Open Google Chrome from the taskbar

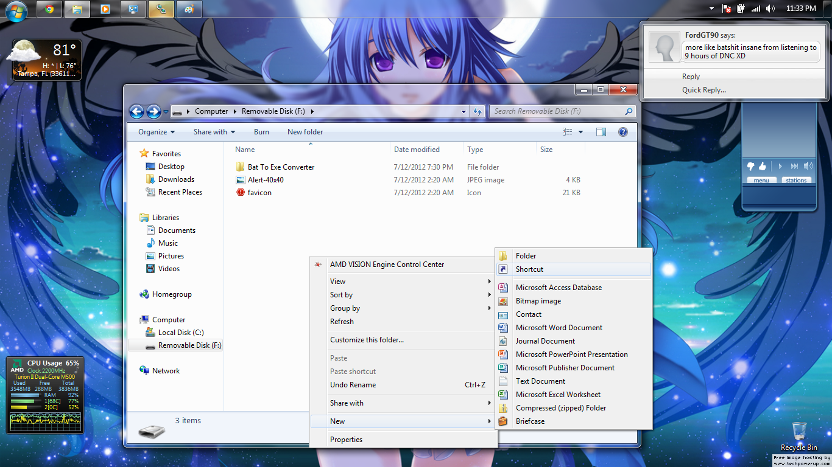tap(49, 9)
